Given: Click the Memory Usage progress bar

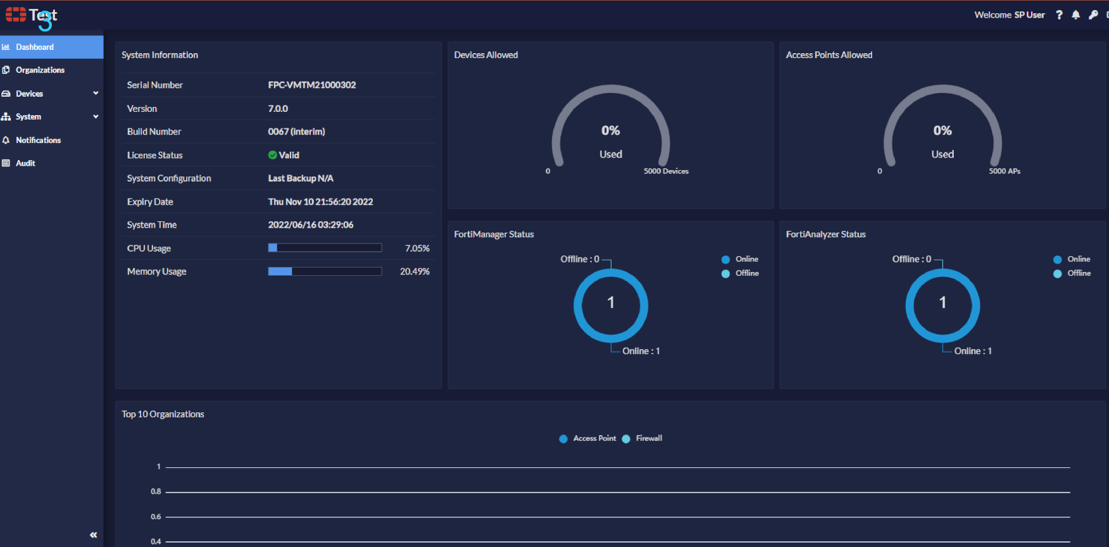Looking at the screenshot, I should [x=325, y=271].
